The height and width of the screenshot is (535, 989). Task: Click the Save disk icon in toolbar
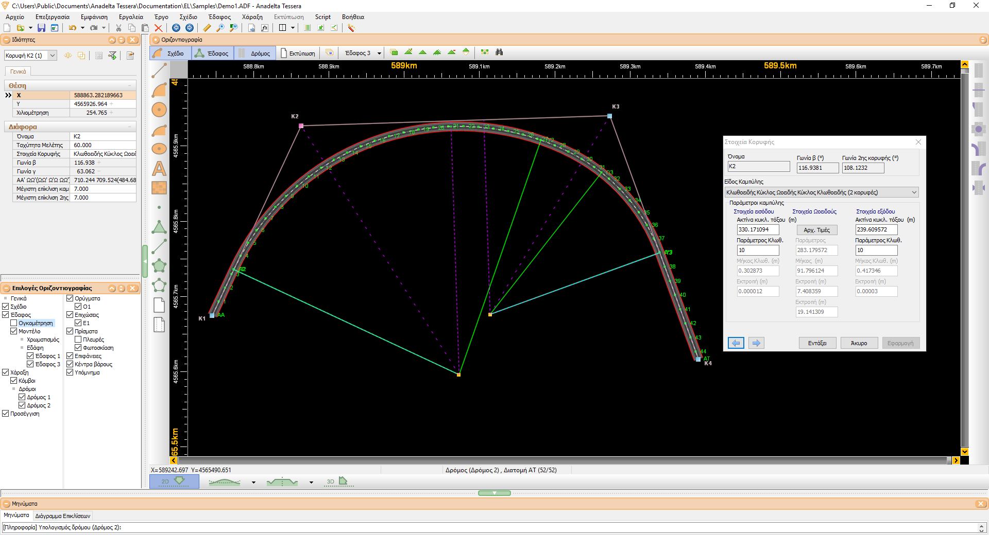click(41, 28)
